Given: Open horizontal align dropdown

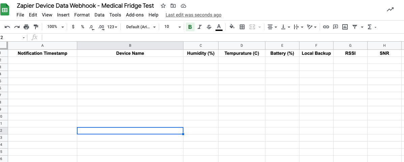Looking at the screenshot, I should (272, 27).
